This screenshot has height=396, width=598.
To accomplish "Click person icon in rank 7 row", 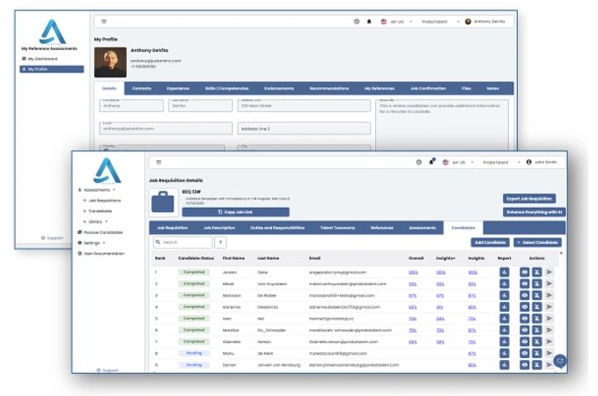I will click(536, 341).
